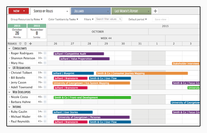207x133 pixels.
Task: Expand Christel Tolbert's row
Action: click(x=9, y=73)
